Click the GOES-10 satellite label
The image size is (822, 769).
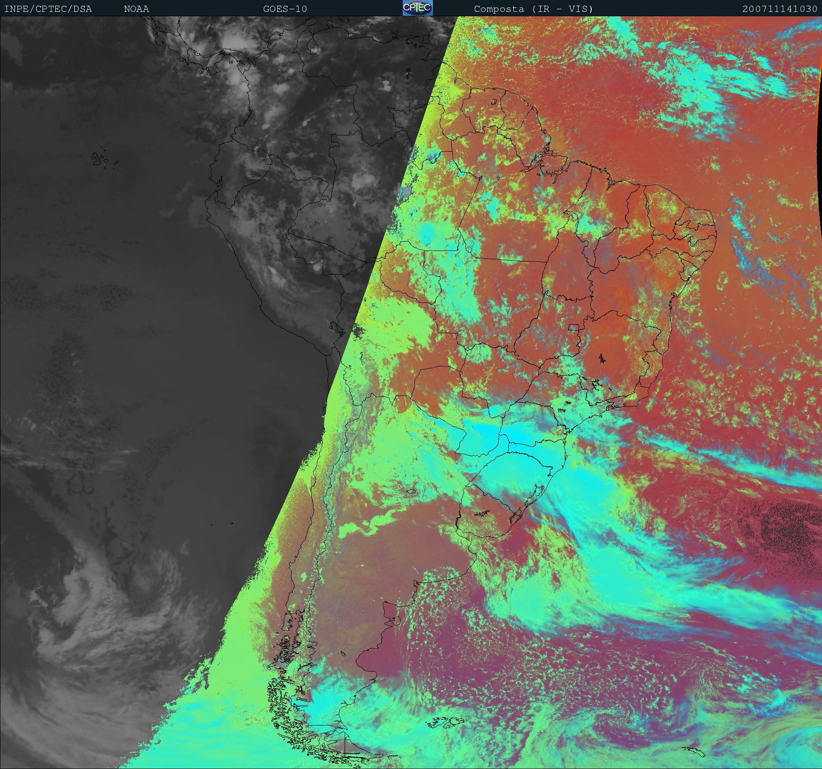tap(285, 9)
